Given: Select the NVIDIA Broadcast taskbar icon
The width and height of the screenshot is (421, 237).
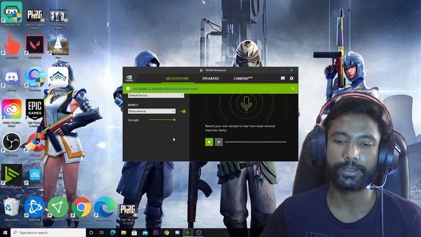Looking at the screenshot, I should click(188, 232).
